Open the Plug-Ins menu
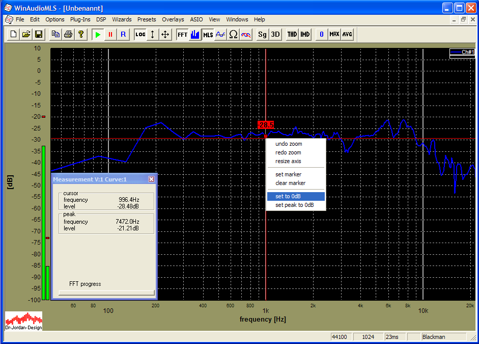 coord(80,19)
